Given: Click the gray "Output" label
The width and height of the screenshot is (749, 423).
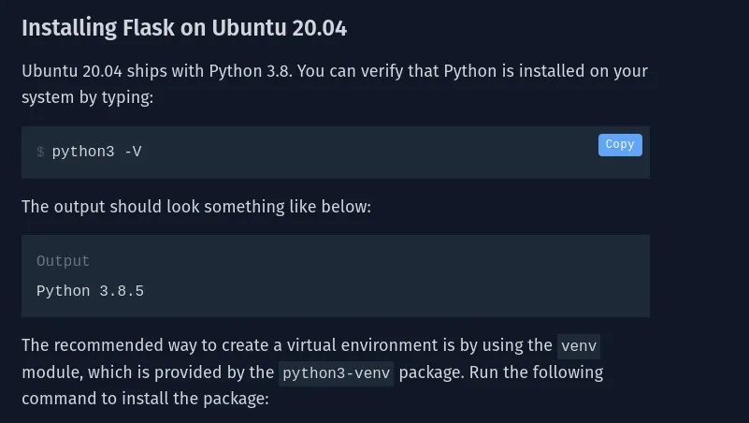Looking at the screenshot, I should pos(63,261).
